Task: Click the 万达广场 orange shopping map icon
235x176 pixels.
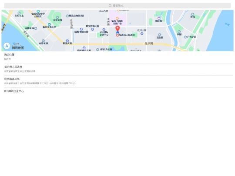Action: (x=117, y=18)
